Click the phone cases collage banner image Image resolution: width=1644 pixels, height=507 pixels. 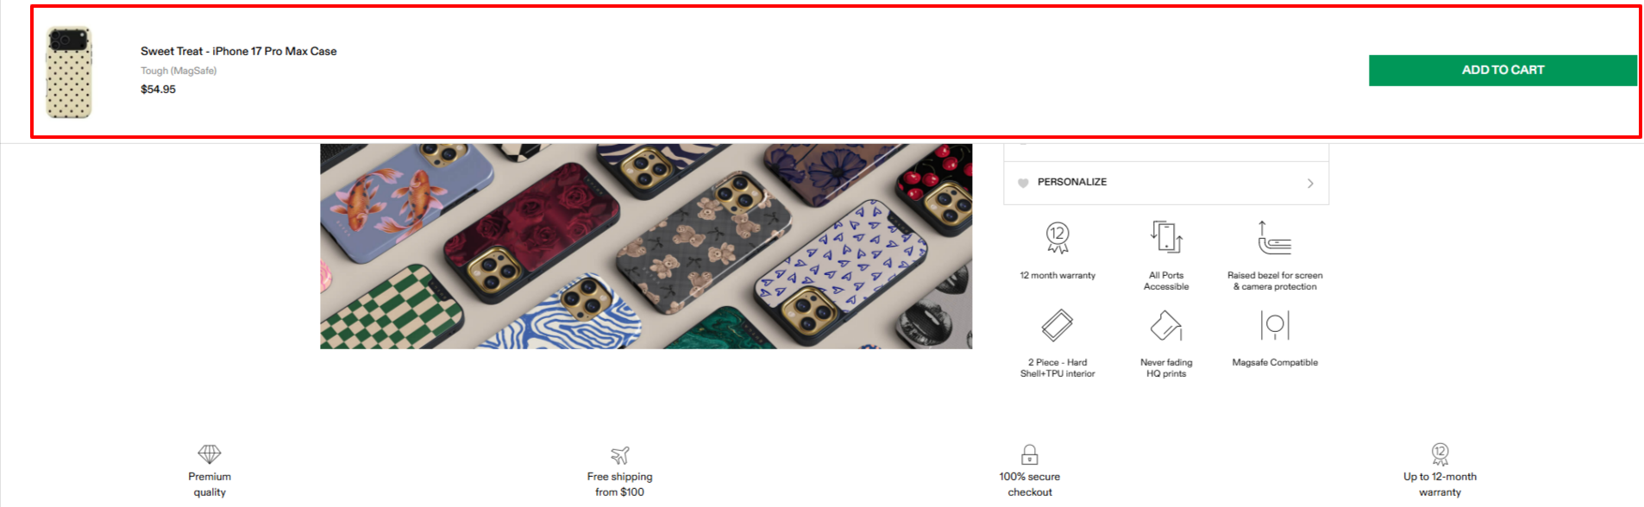click(x=646, y=246)
